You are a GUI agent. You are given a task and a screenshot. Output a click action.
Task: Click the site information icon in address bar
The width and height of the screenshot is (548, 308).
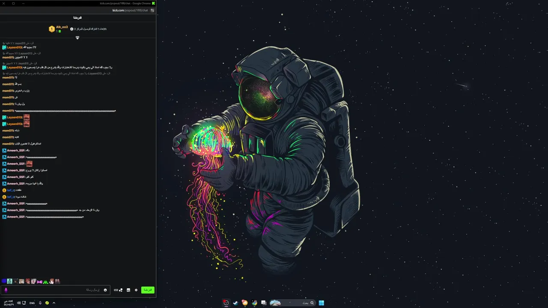(152, 10)
